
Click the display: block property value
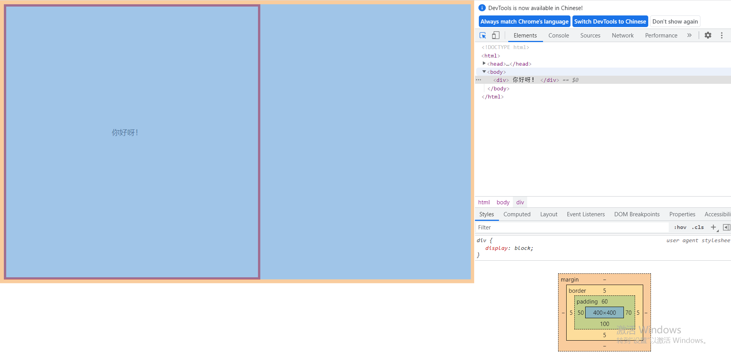(x=523, y=248)
